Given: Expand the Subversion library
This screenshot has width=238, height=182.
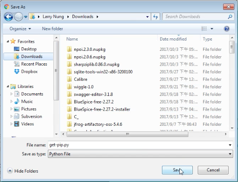Looking at the screenshot, I should coord(11,116).
